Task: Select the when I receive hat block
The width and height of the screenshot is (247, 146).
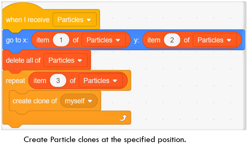Action: click(27, 20)
